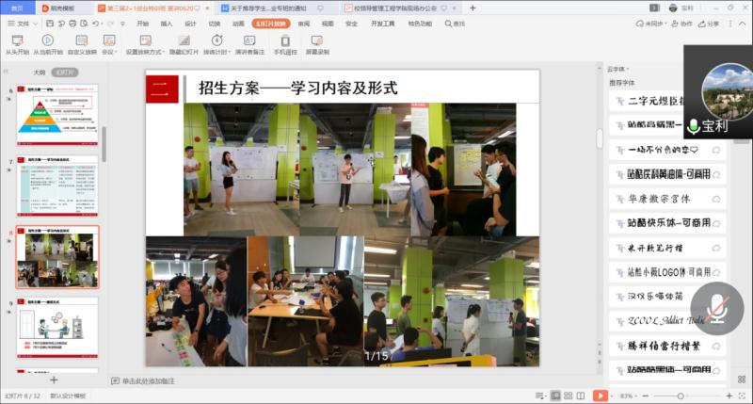Unmute the crossed-out microphone overlay
Image resolution: width=753 pixels, height=404 pixels.
click(716, 309)
